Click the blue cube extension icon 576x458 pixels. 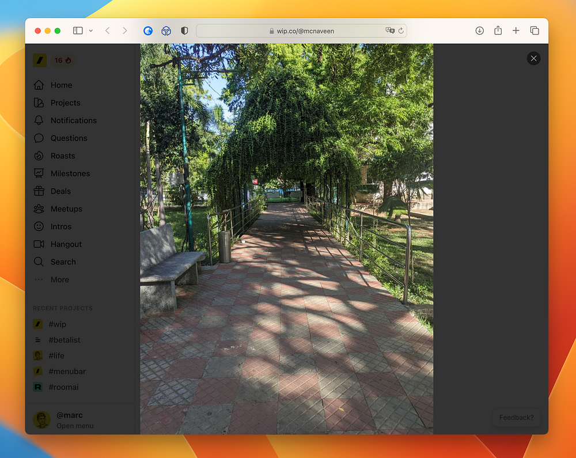click(166, 31)
